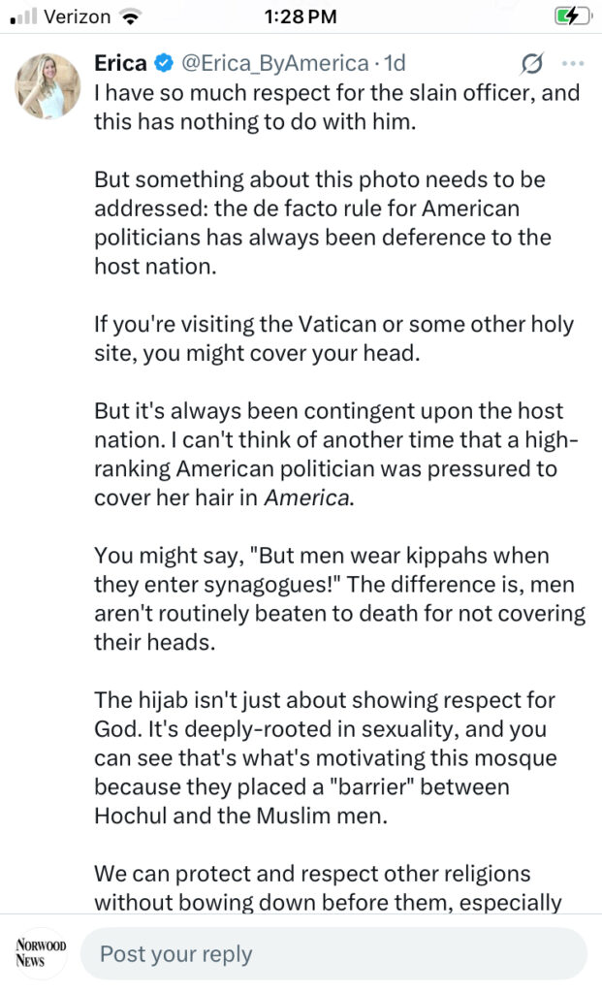The width and height of the screenshot is (602, 993).
Task: Open the @Erica_ByAmerica handle link
Action: [275, 64]
